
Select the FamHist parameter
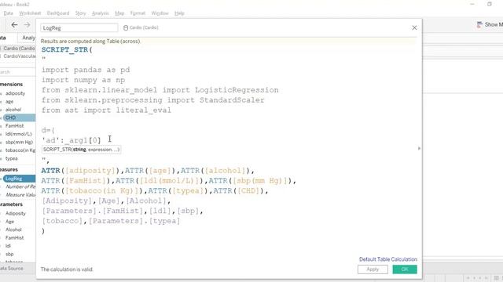(x=14, y=237)
